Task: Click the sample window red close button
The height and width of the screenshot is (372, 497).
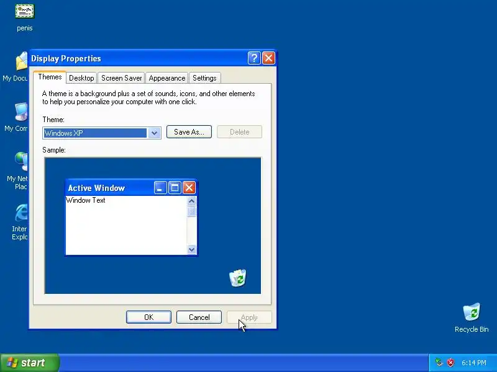Action: [x=189, y=188]
